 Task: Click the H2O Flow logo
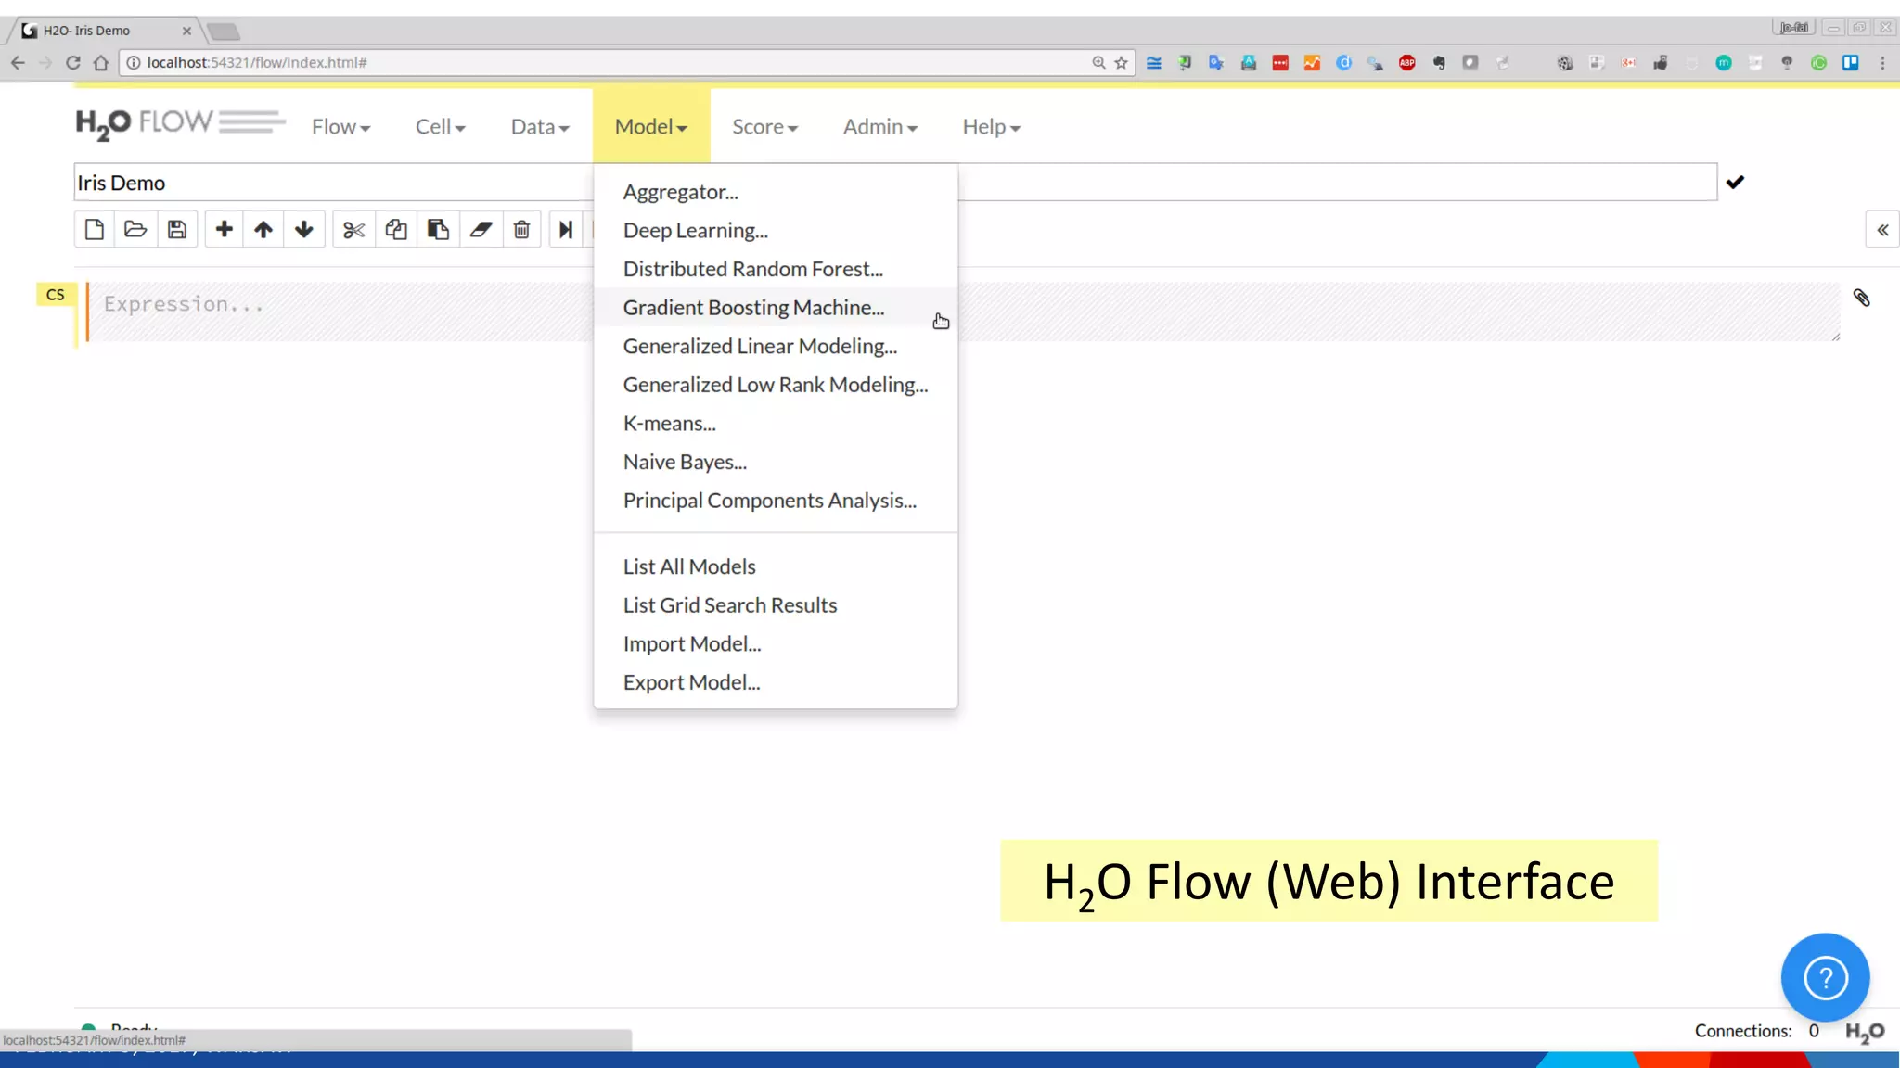tap(181, 123)
